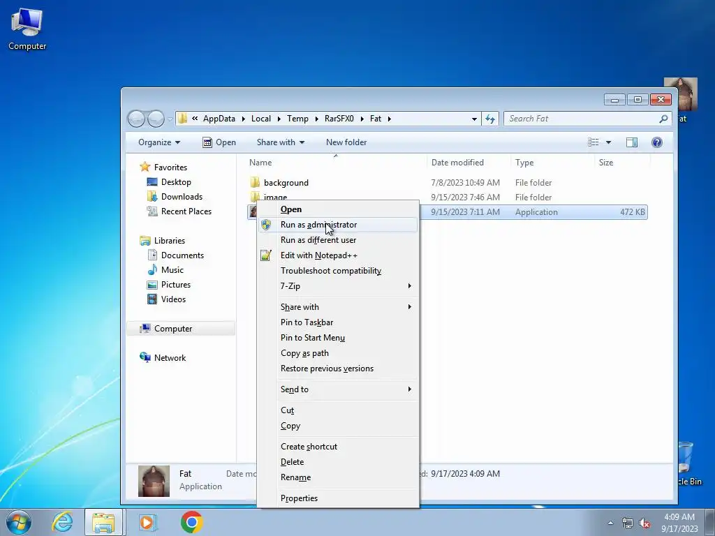Open the Share with toolbar dropdown

pos(281,142)
